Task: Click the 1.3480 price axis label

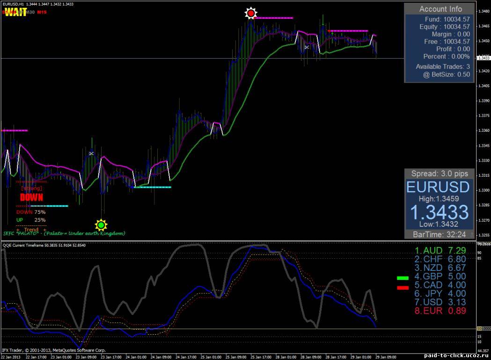Action: tap(484, 11)
